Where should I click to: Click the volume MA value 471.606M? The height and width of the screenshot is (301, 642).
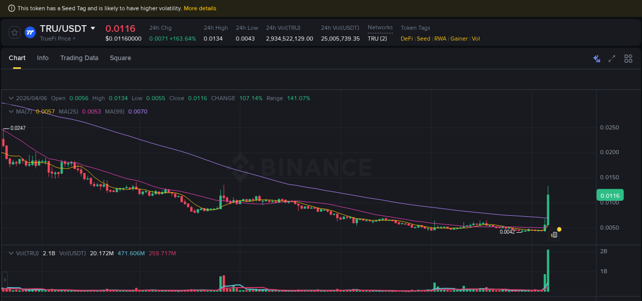point(131,253)
